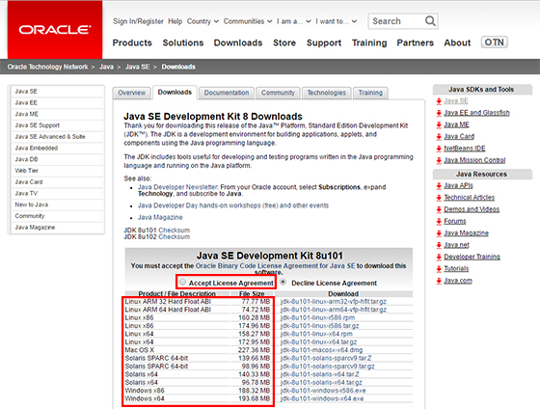Open the 'I want to...' dropdown
This screenshot has width=540, height=409.
tap(337, 21)
